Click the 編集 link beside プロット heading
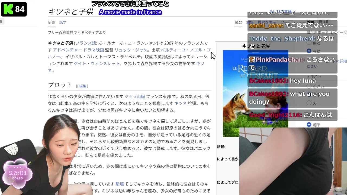Screen dimensions: 347x195 pyautogui.click(x=82, y=86)
